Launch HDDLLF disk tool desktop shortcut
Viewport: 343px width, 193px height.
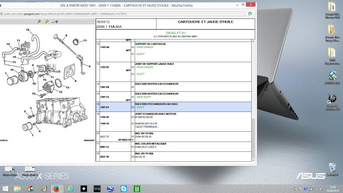[x=332, y=78]
